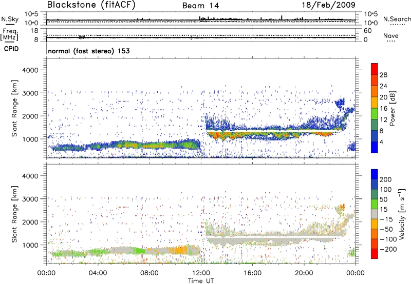Click the "10^5" tick beside N.Search
The height and width of the screenshot is (284, 411).
click(371, 14)
